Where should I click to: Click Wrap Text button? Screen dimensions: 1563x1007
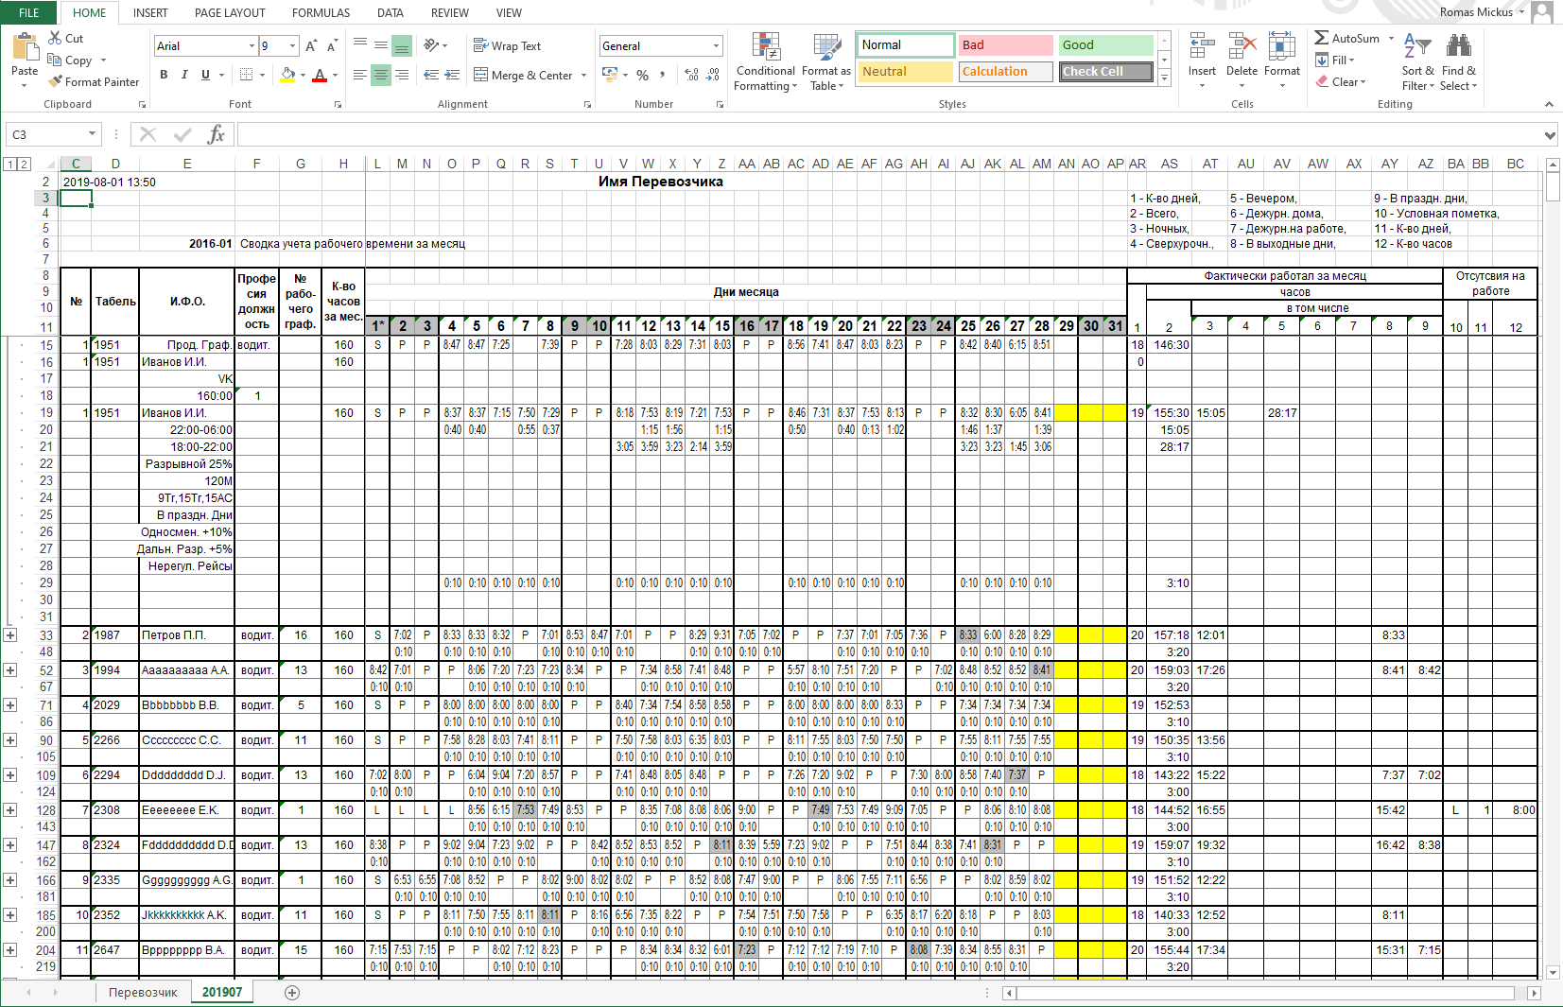[507, 45]
